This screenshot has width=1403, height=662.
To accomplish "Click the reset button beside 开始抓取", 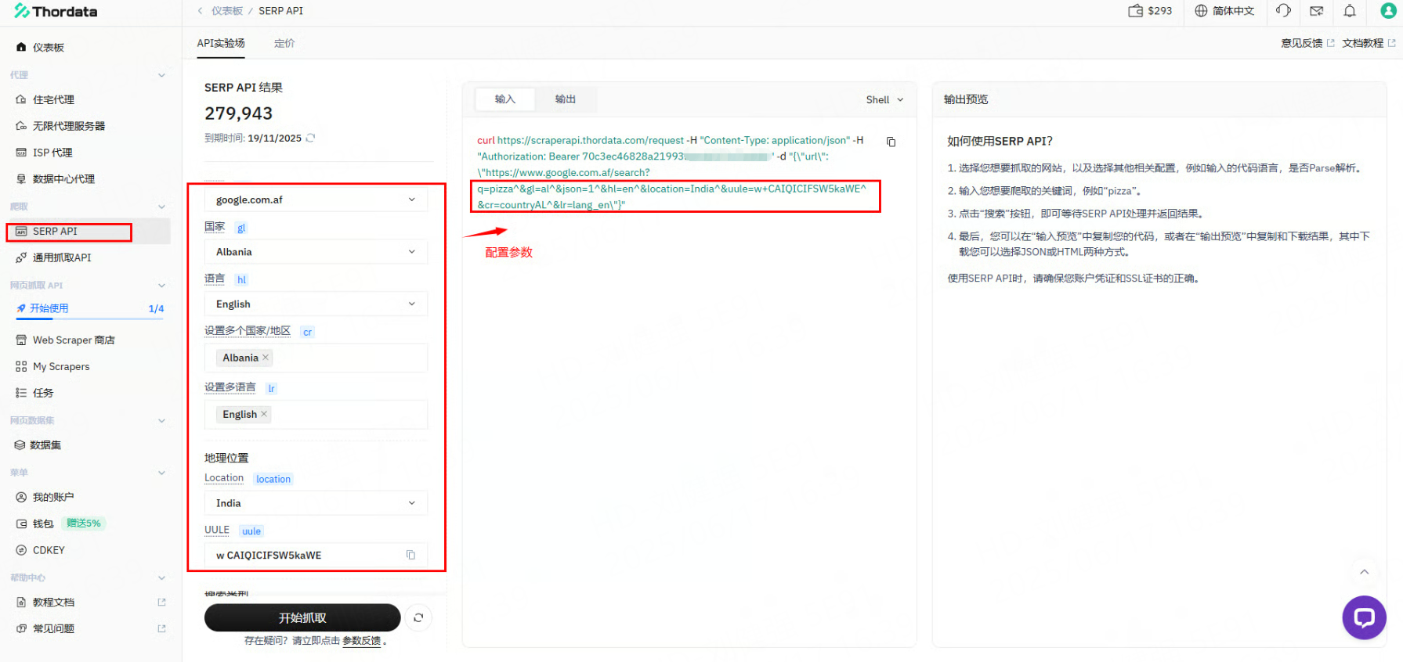I will coord(418,617).
